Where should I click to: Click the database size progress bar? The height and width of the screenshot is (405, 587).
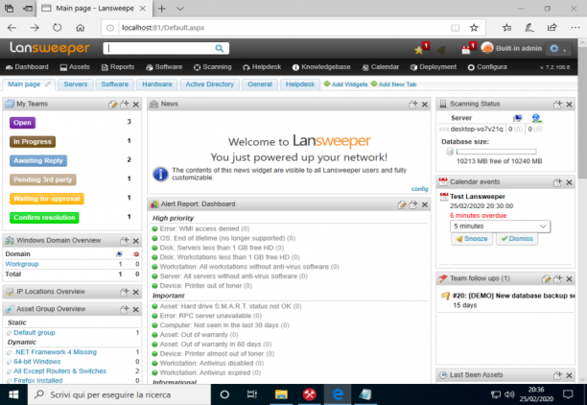[497, 152]
